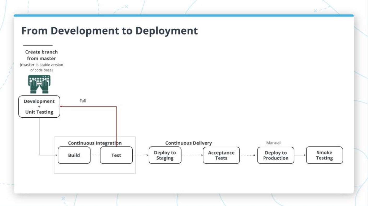Select the Test step box
The image size is (368, 206).
[116, 155]
